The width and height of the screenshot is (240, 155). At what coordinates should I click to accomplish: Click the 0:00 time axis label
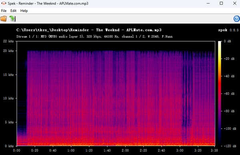tap(16, 151)
